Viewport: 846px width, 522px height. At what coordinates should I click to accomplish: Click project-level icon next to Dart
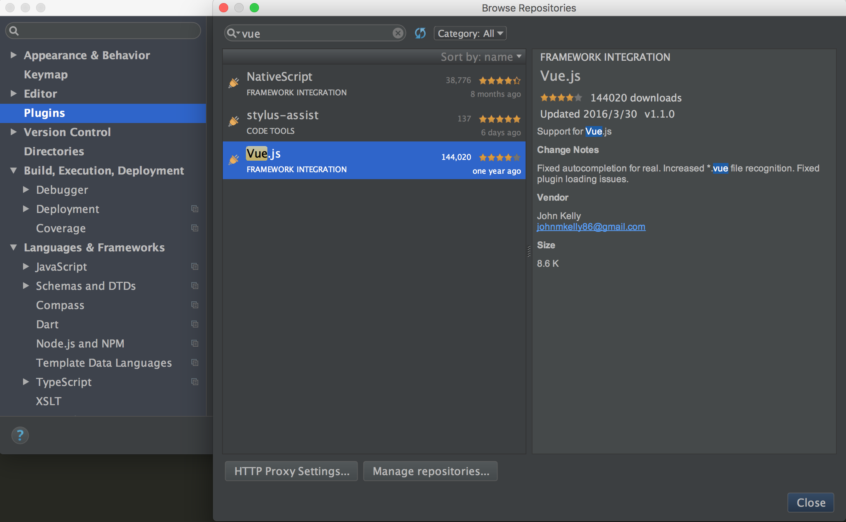coord(195,324)
